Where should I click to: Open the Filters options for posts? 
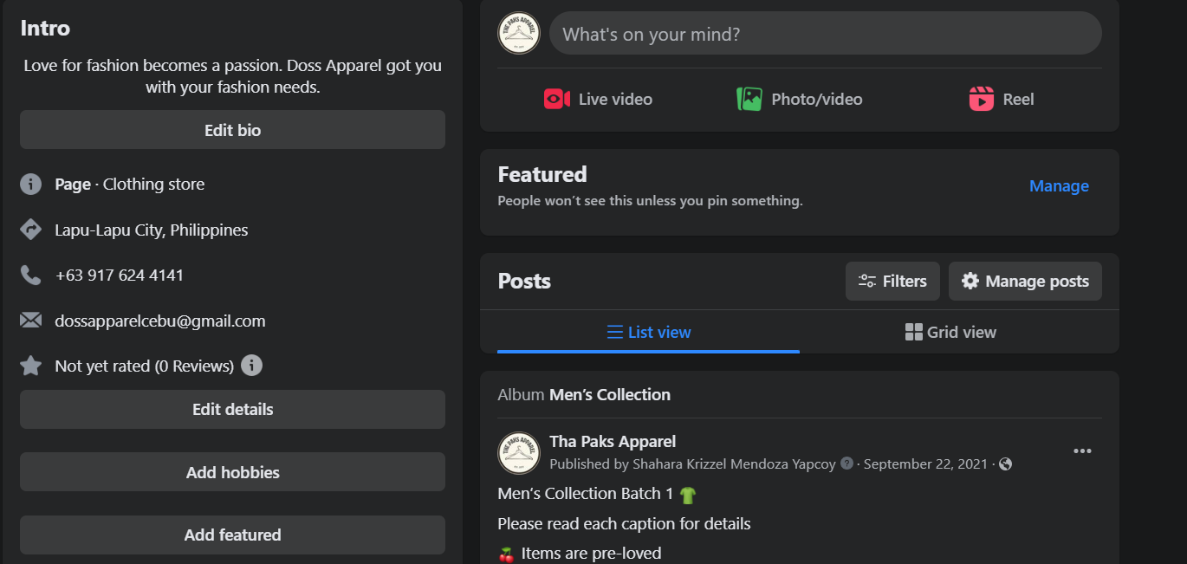click(x=892, y=282)
